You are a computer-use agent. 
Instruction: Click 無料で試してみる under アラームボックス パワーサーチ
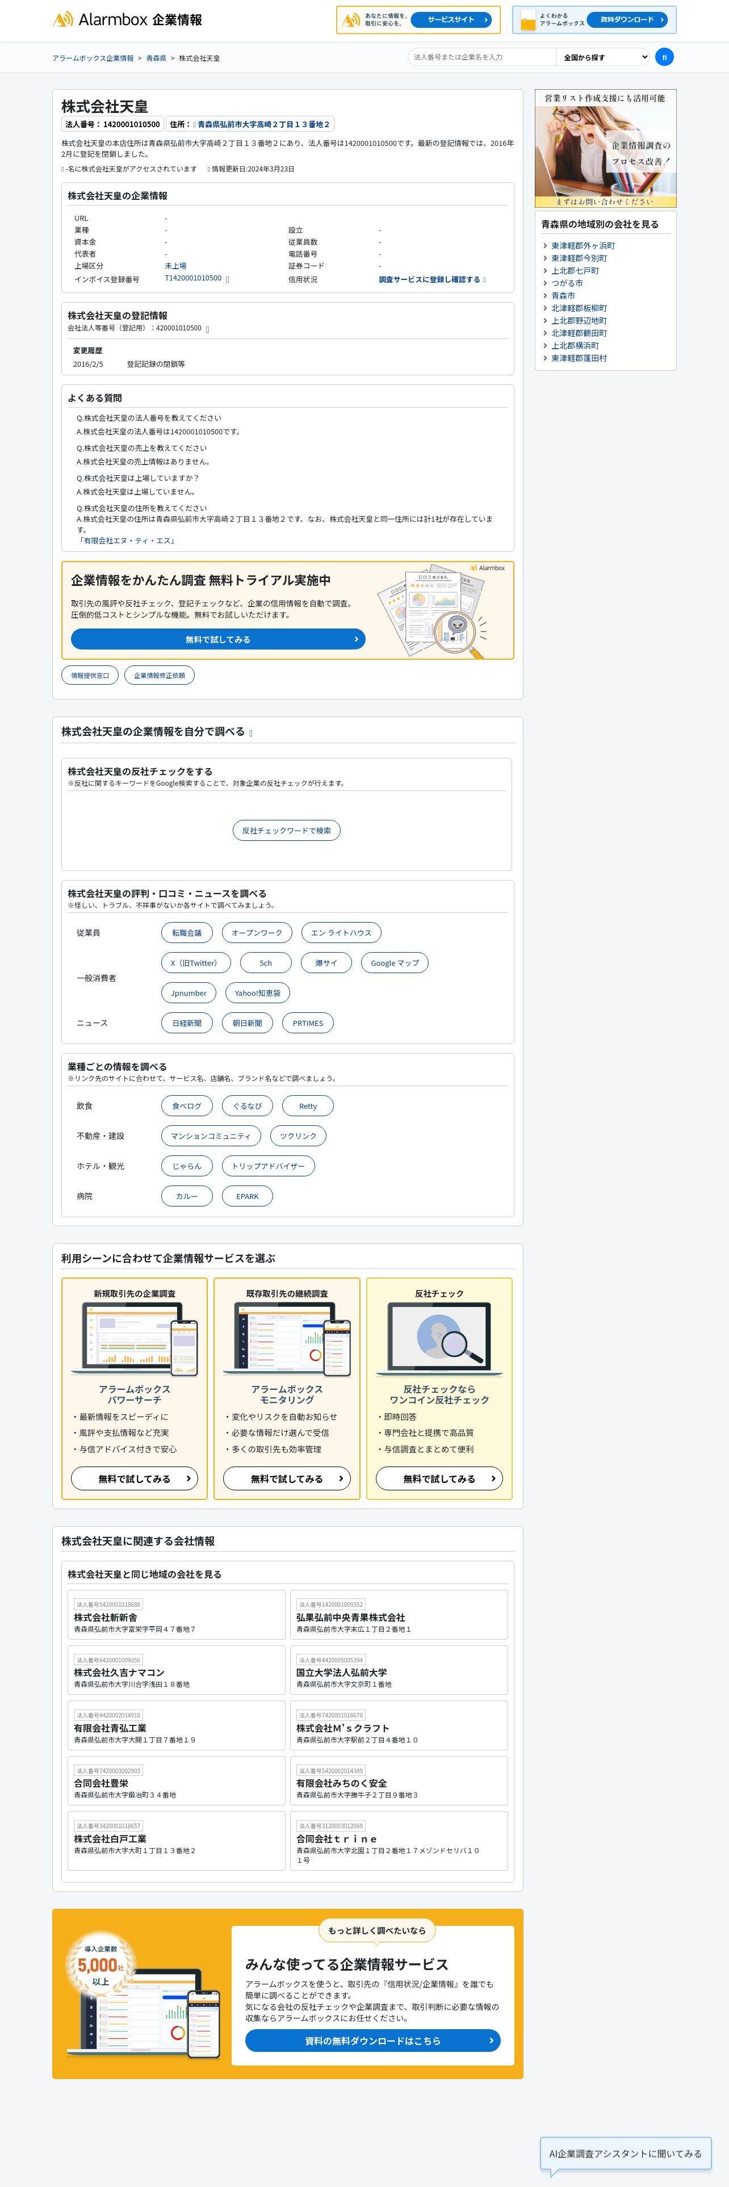point(135,1479)
